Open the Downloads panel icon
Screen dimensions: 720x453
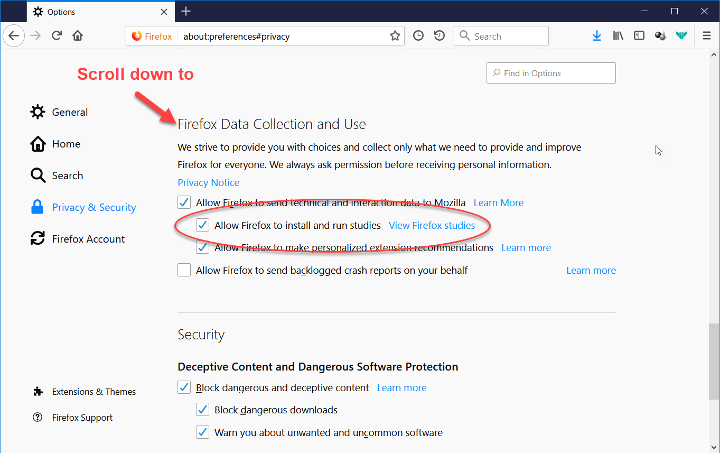[x=597, y=35]
